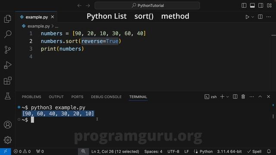Toggle the bottom panel visibility
This screenshot has height=155, width=276.
coord(252,6)
